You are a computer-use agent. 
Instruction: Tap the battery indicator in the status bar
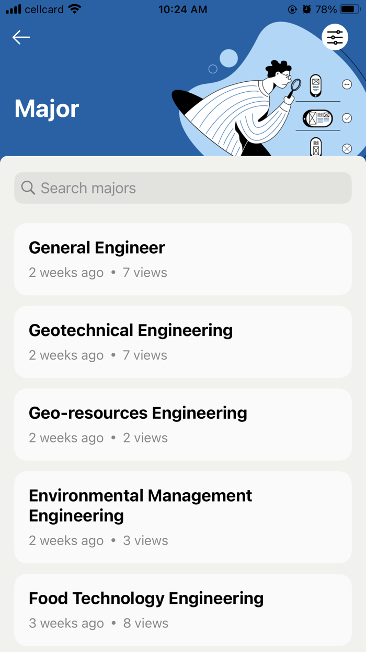[348, 9]
